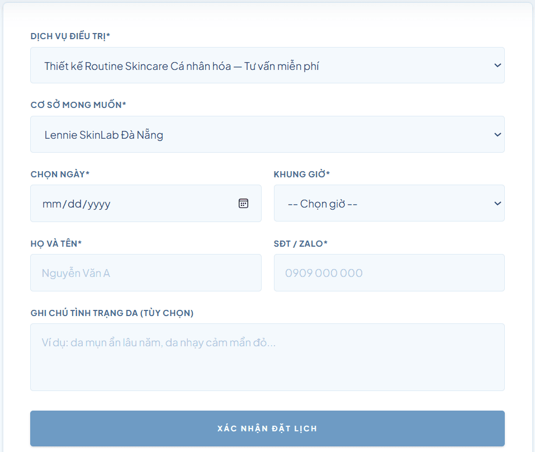The height and width of the screenshot is (452, 535).
Task: Click the HỌ VÀ TÊN* label
Action: point(56,243)
